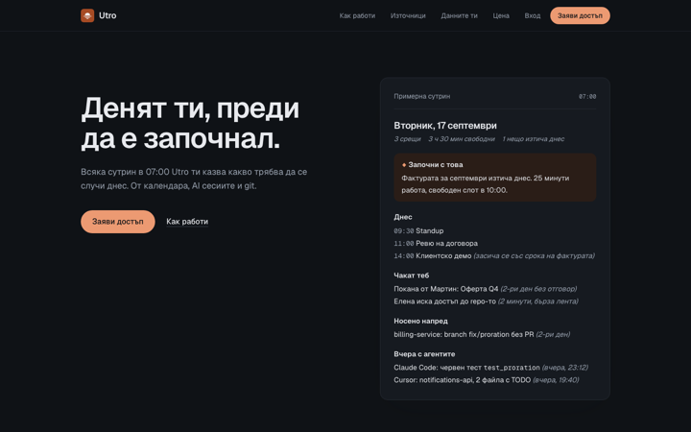This screenshot has height=432, width=691.
Task: Select the Cursor notifications-api TODO row
Action: coord(486,380)
